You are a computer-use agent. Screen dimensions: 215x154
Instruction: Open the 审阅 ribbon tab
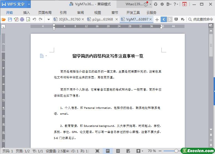(x=80, y=13)
